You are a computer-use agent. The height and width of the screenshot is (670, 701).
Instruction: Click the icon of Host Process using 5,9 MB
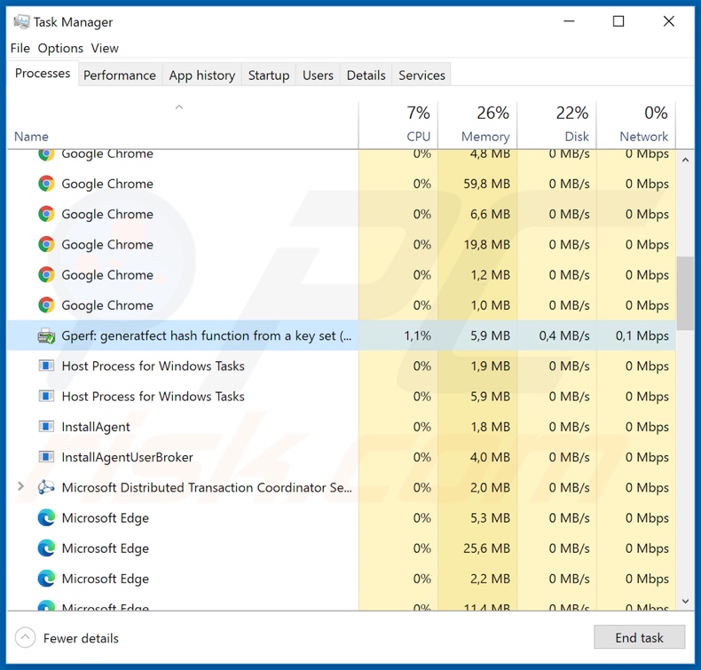(46, 397)
